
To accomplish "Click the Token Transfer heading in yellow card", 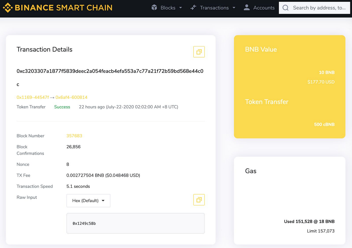I will (x=267, y=102).
